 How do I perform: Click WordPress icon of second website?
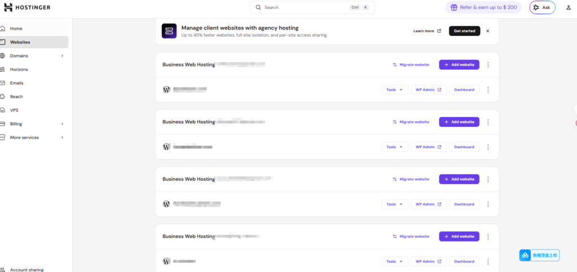coord(166,146)
